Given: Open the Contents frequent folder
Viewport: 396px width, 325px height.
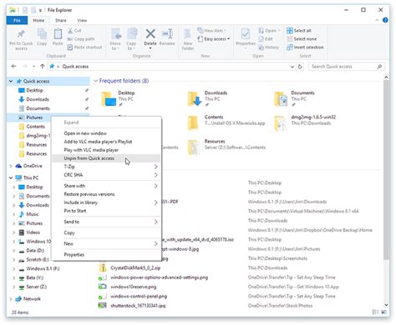Looking at the screenshot, I should pos(226,122).
